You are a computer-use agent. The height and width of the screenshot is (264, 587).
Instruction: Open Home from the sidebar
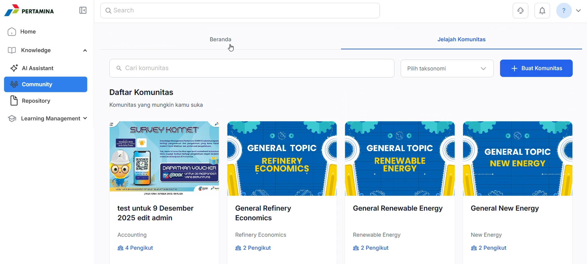pyautogui.click(x=28, y=32)
